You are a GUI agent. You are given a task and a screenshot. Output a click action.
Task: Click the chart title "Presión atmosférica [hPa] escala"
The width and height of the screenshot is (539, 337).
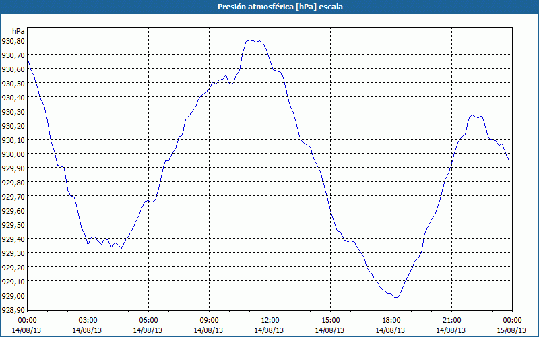tap(280, 7)
